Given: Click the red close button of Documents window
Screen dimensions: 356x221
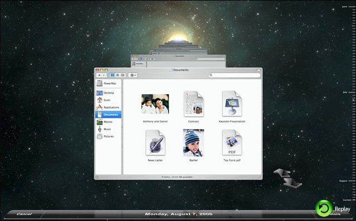Looking at the screenshot, I should pyautogui.click(x=97, y=70).
